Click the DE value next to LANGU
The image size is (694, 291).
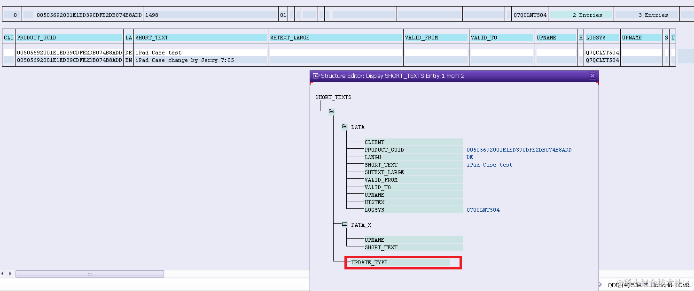(x=469, y=157)
